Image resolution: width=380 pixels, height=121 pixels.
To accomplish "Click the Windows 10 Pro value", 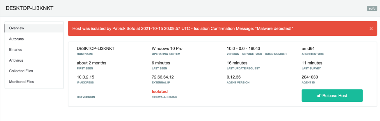I will 167,49.
